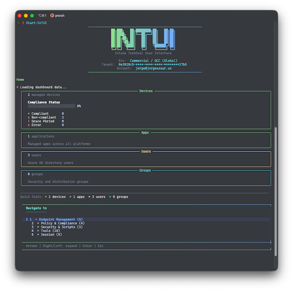The width and height of the screenshot is (293, 291).
Task: Click the red close window button
Action: pyautogui.click(x=20, y=16)
